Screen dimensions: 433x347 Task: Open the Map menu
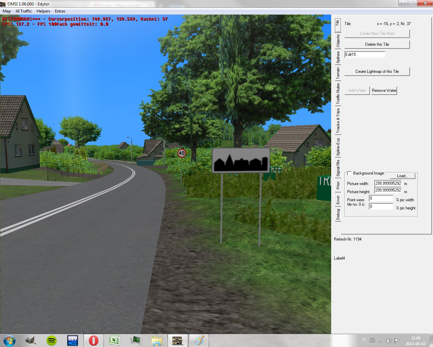(x=7, y=11)
